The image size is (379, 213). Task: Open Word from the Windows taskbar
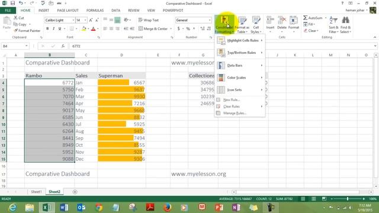(x=64, y=208)
